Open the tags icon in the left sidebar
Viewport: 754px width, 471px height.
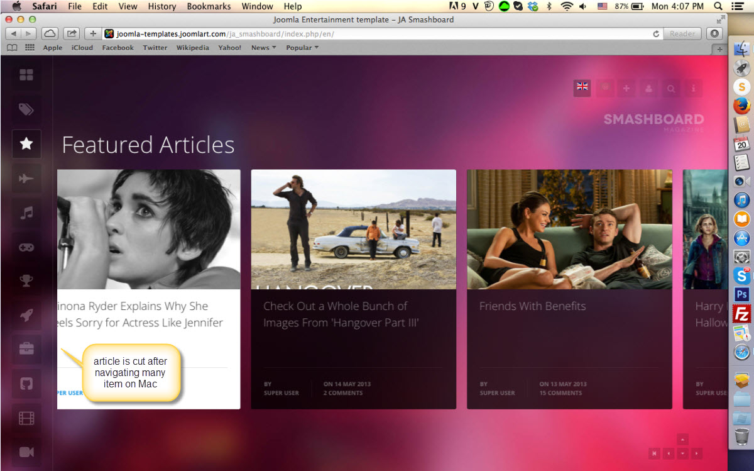(x=26, y=110)
